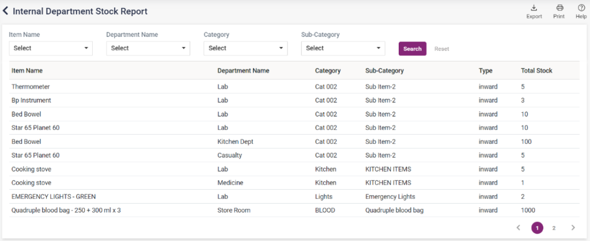Image resolution: width=590 pixels, height=241 pixels.
Task: Select the EMERGENCY LIGHTS - GREEN row
Action: pyautogui.click(x=54, y=197)
